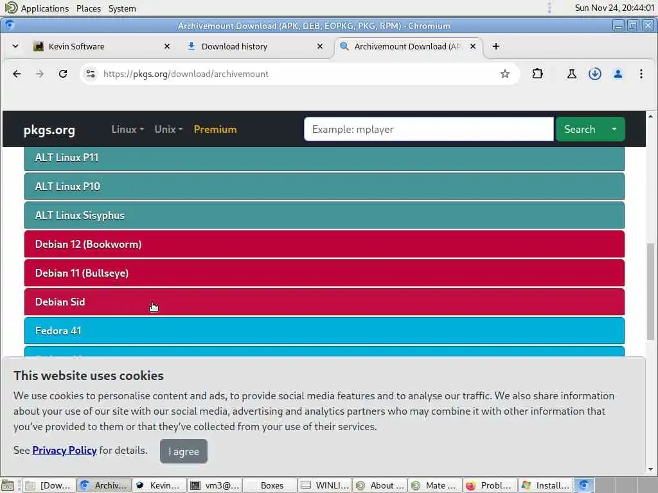Expand the Debian Sid section

[325, 302]
